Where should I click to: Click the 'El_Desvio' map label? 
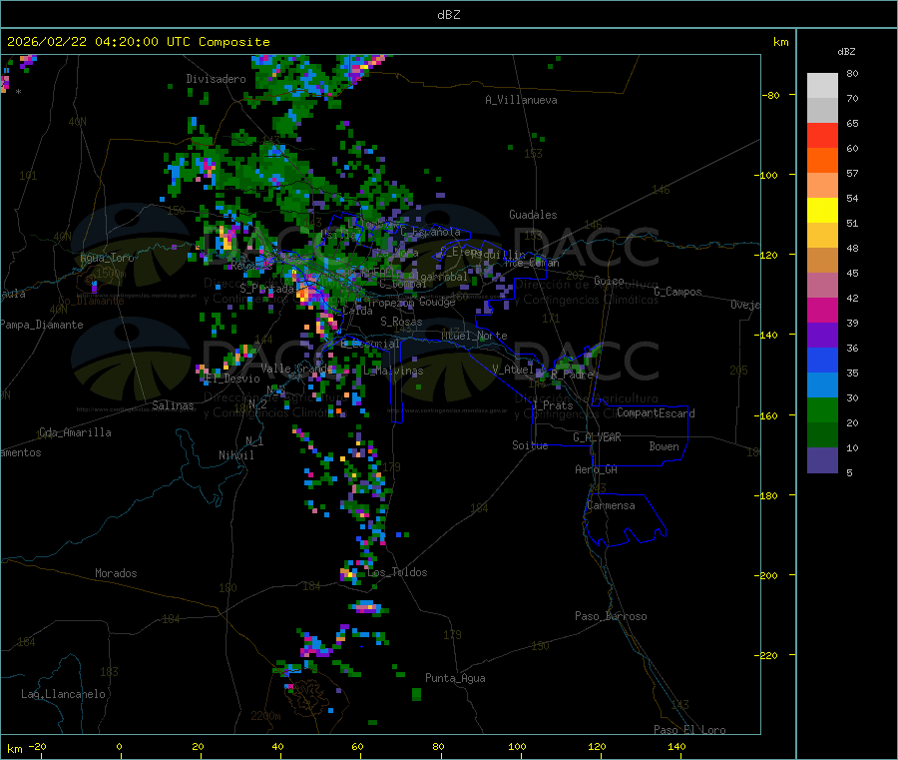233,379
